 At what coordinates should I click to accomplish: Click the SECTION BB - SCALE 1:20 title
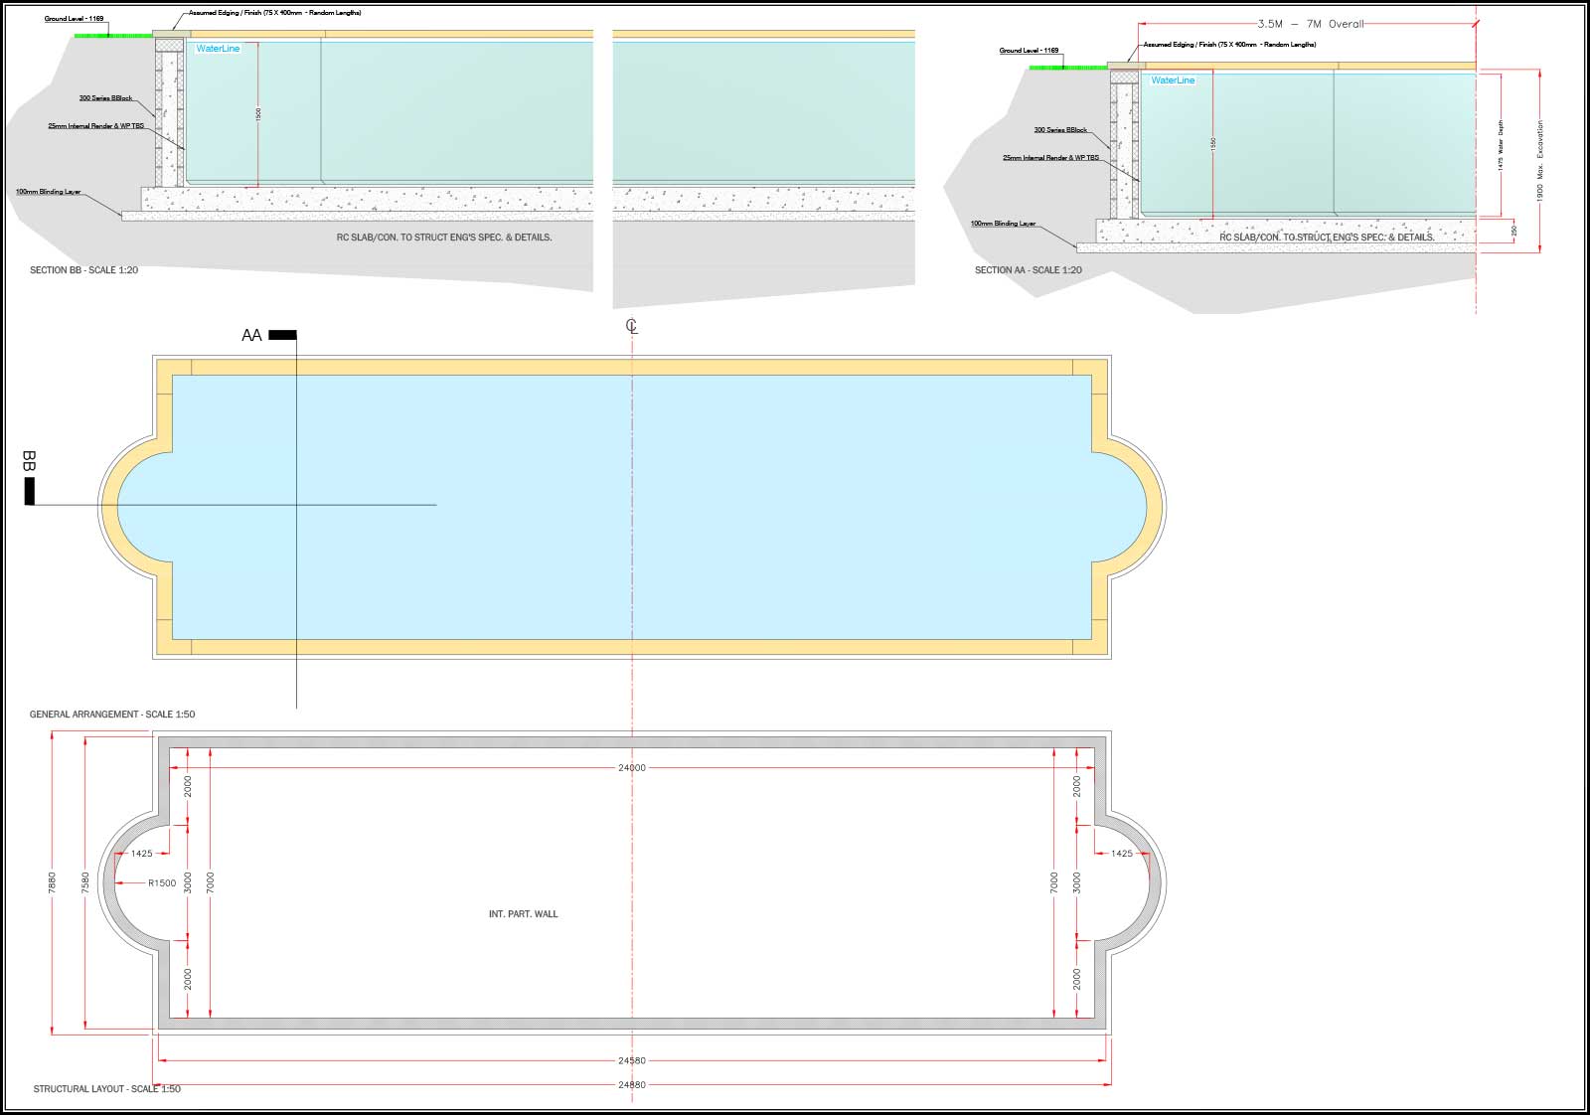point(83,270)
